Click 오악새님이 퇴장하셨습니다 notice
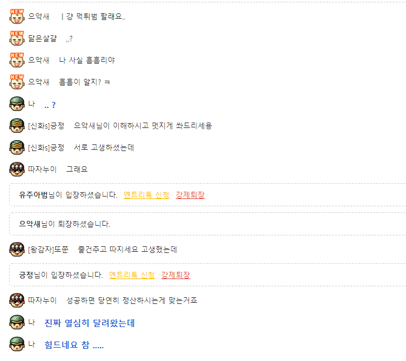This screenshot has height=361, width=406. tap(64, 224)
